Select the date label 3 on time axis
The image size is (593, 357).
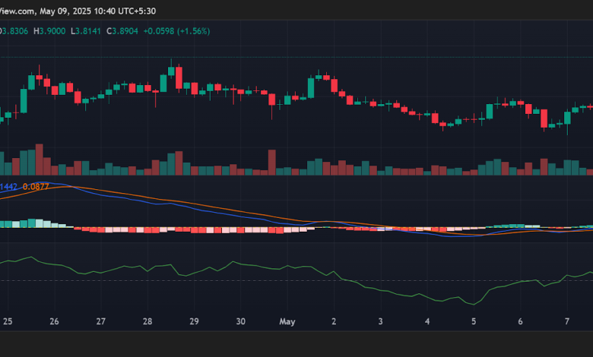pyautogui.click(x=380, y=321)
